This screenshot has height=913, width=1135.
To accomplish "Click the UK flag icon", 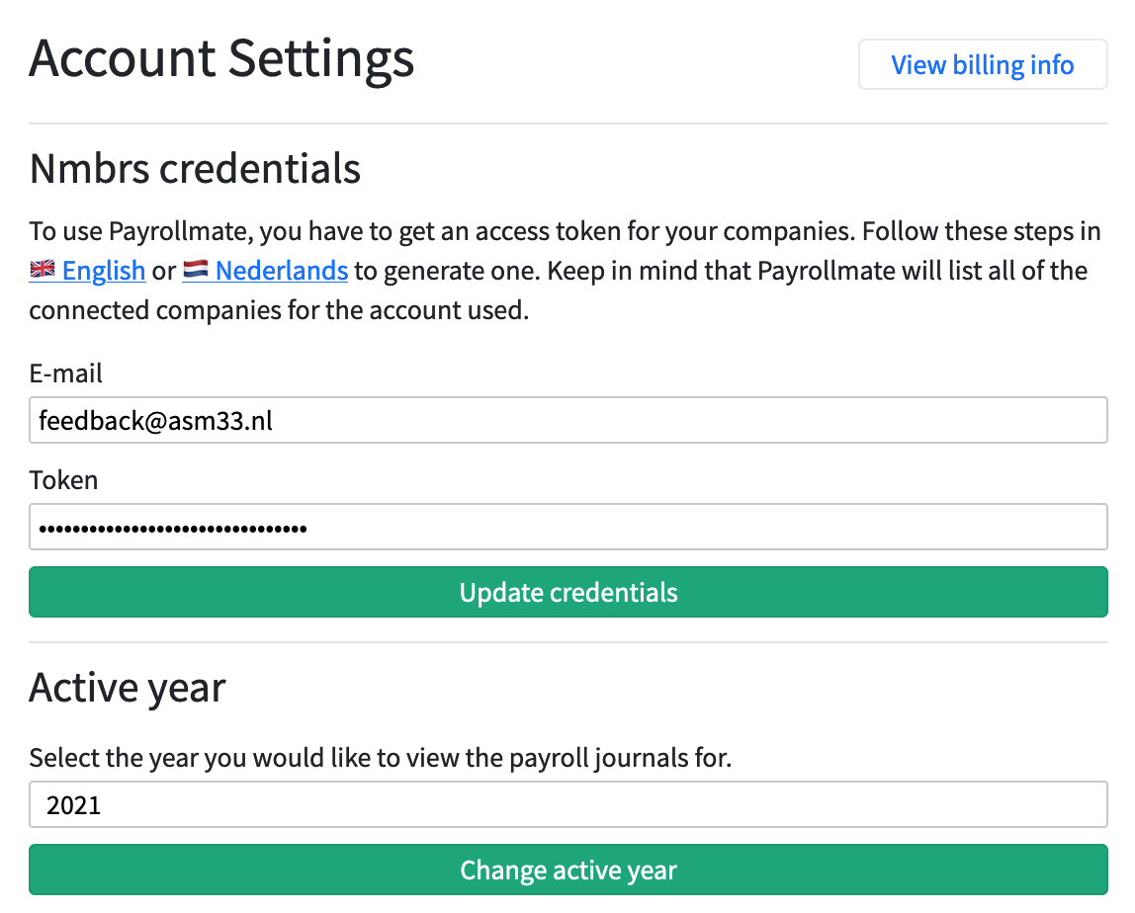I will 44,271.
